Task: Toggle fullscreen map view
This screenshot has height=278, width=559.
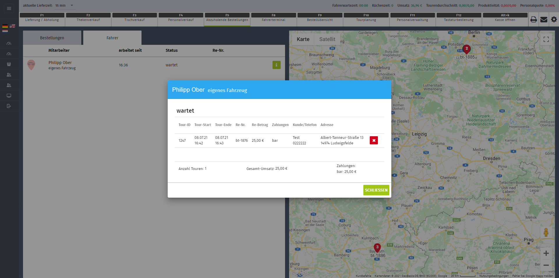Action: 546,39
